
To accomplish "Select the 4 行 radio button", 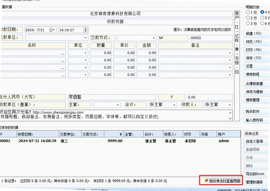I will coord(262,12).
